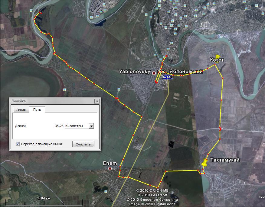This screenshot has height=207, width=265.
Task: Switch to the Линия tab
Action: click(x=21, y=110)
